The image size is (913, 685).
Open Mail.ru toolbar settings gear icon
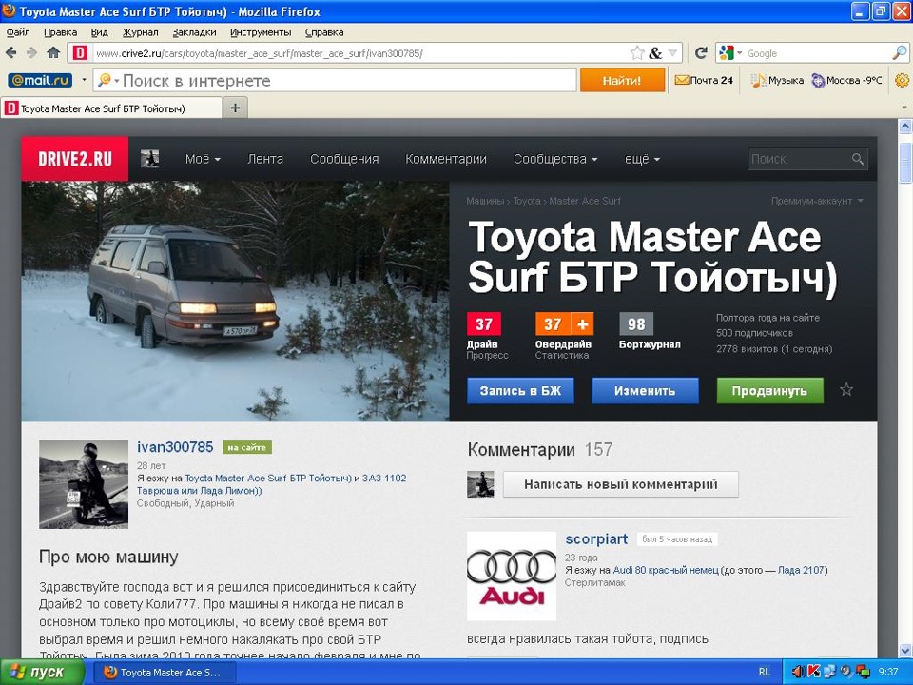(x=901, y=80)
